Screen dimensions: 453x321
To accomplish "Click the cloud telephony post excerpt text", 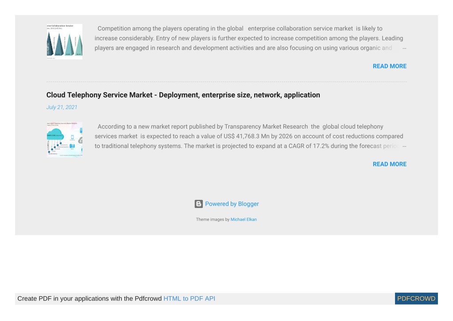I will click(x=249, y=136).
